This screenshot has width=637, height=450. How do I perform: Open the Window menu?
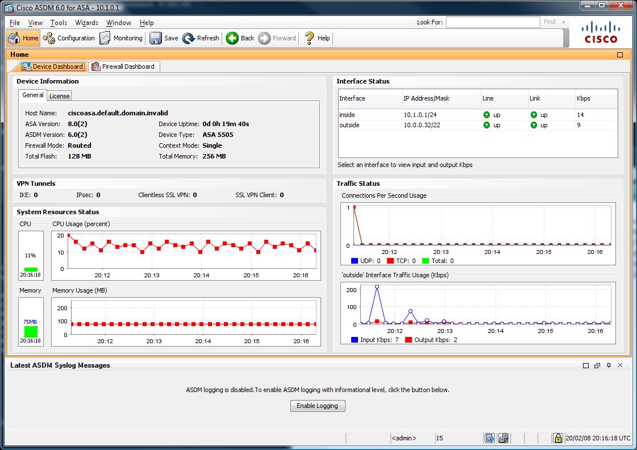tap(119, 23)
